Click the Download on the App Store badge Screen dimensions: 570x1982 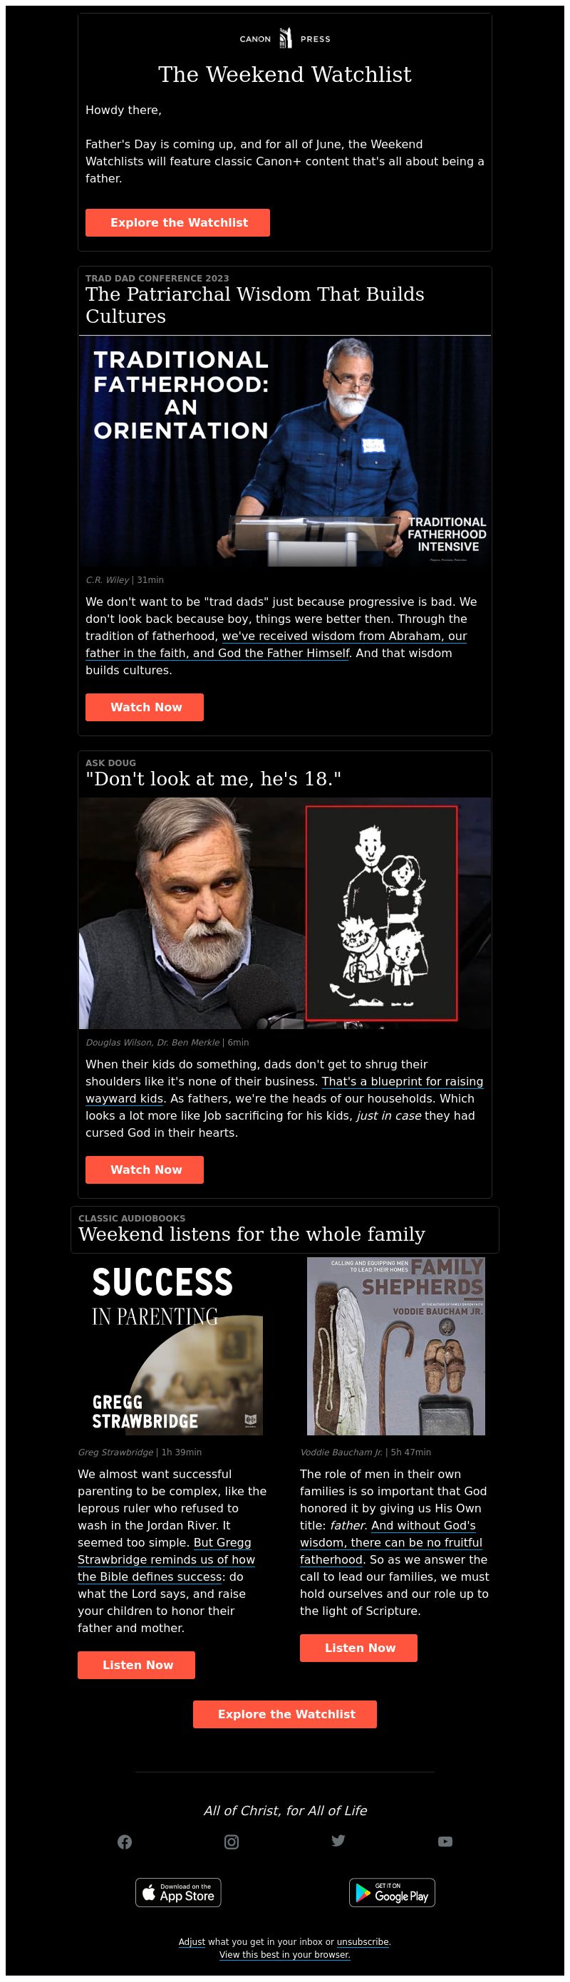(178, 1892)
